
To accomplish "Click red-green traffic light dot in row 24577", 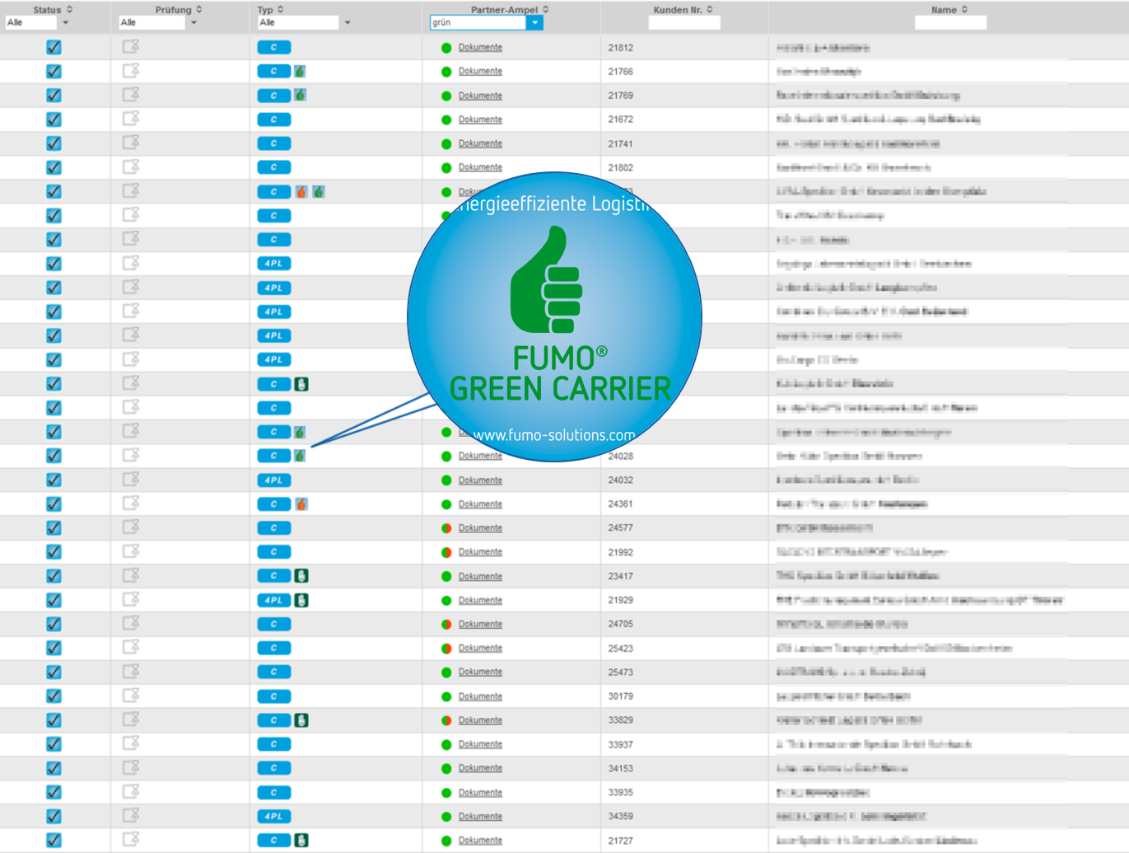I will click(x=446, y=528).
